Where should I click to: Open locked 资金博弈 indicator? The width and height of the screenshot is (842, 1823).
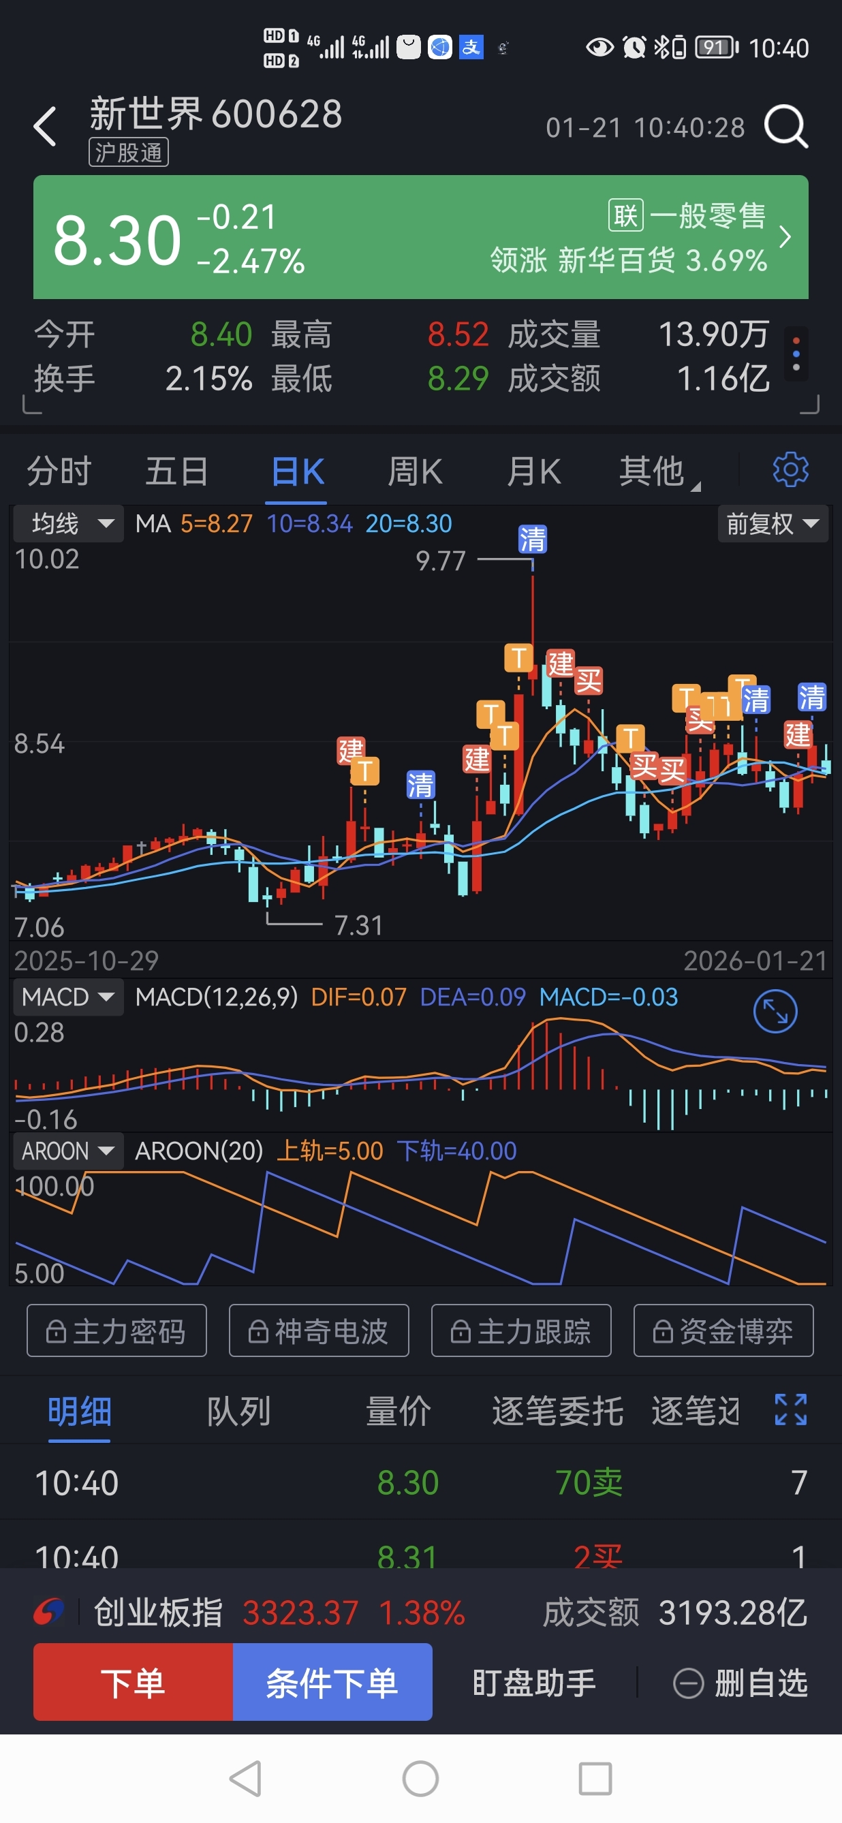pos(723,1331)
